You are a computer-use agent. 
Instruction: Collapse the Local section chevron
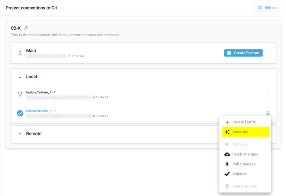[20, 77]
